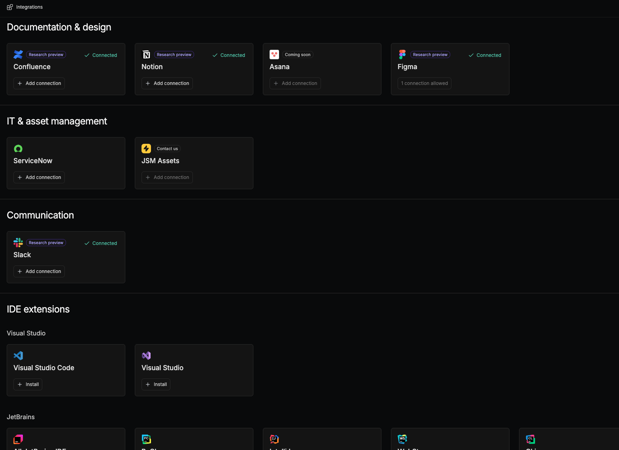Image resolution: width=619 pixels, height=450 pixels.
Task: Click Add connection on the Asana card
Action: pyautogui.click(x=295, y=83)
